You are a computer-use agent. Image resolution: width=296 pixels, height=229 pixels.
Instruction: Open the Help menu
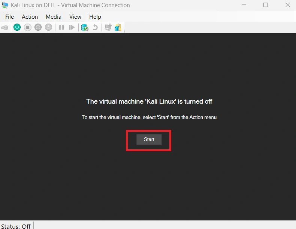pos(95,17)
